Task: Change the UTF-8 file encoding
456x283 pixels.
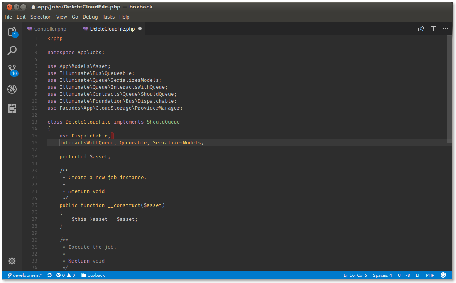Action: point(404,275)
